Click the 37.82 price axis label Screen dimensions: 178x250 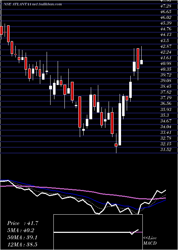166,92
